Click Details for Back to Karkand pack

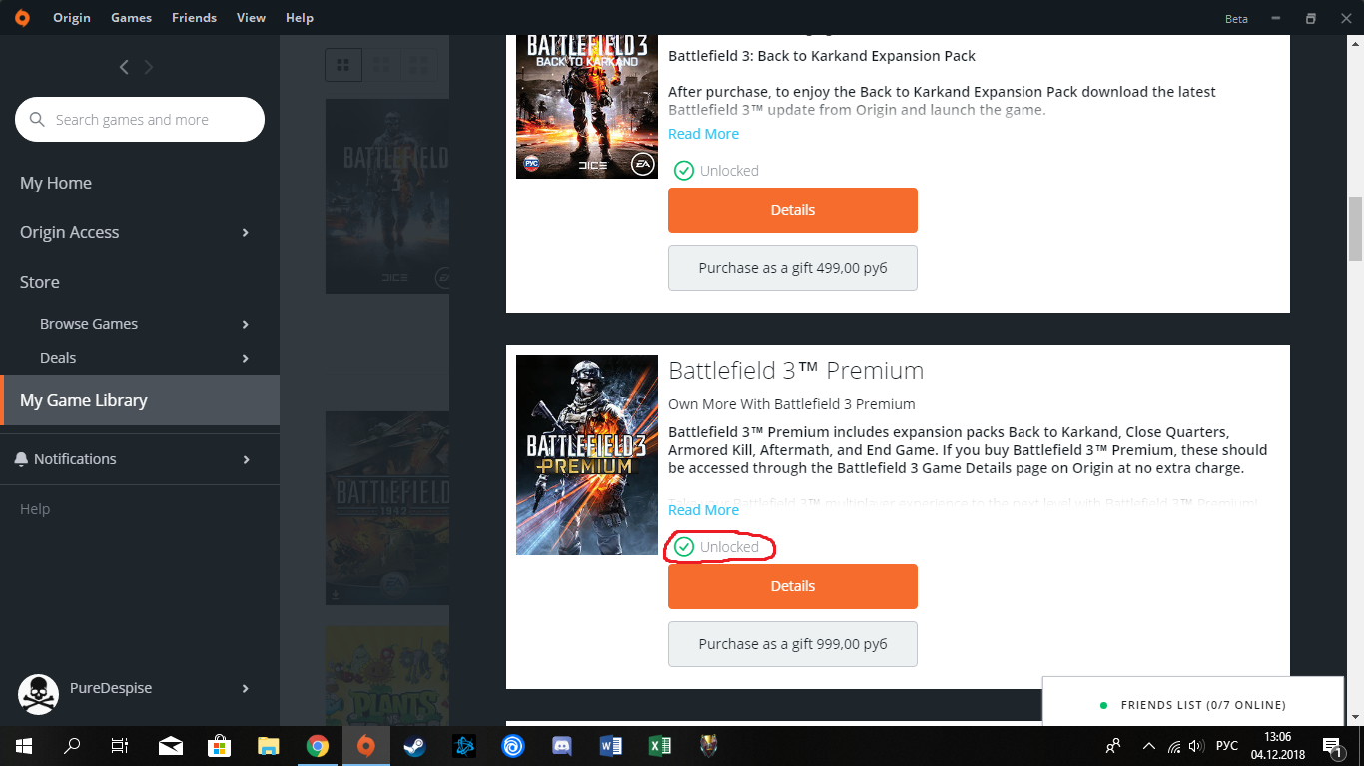pyautogui.click(x=793, y=210)
